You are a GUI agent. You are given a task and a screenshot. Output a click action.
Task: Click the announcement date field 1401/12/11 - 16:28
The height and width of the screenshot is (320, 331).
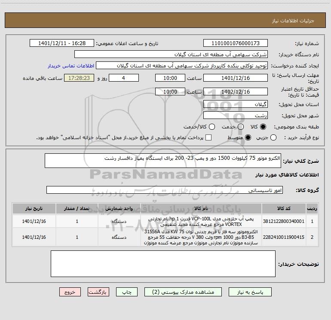click(x=62, y=43)
